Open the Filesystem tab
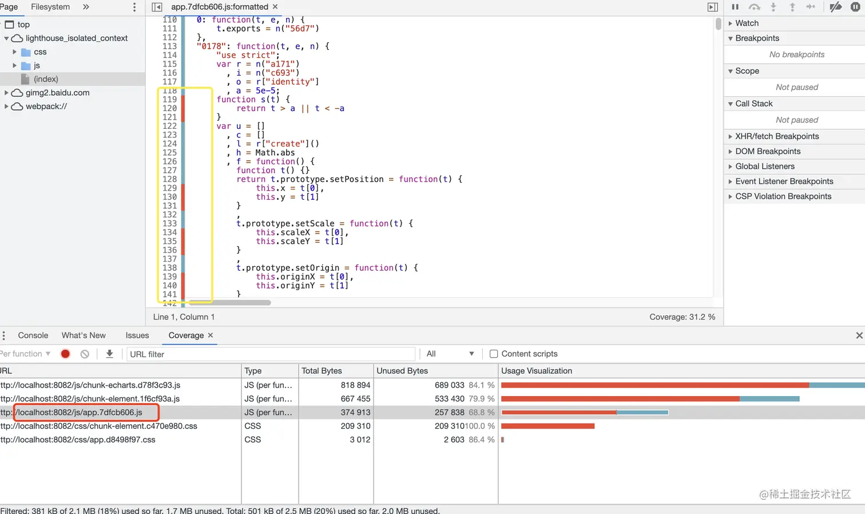This screenshot has width=865, height=514. click(x=50, y=7)
